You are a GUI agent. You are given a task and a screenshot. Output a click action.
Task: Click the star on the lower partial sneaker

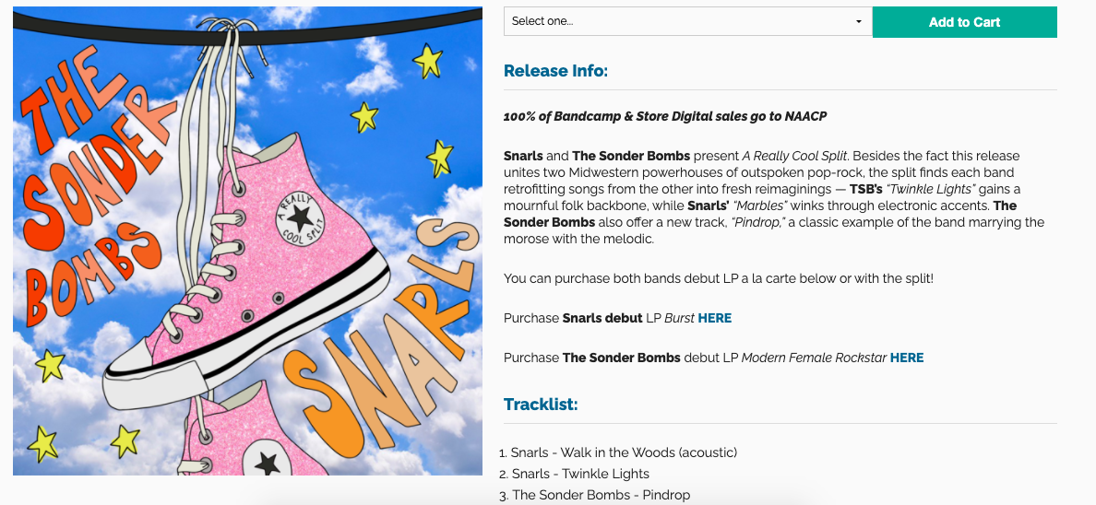[268, 463]
